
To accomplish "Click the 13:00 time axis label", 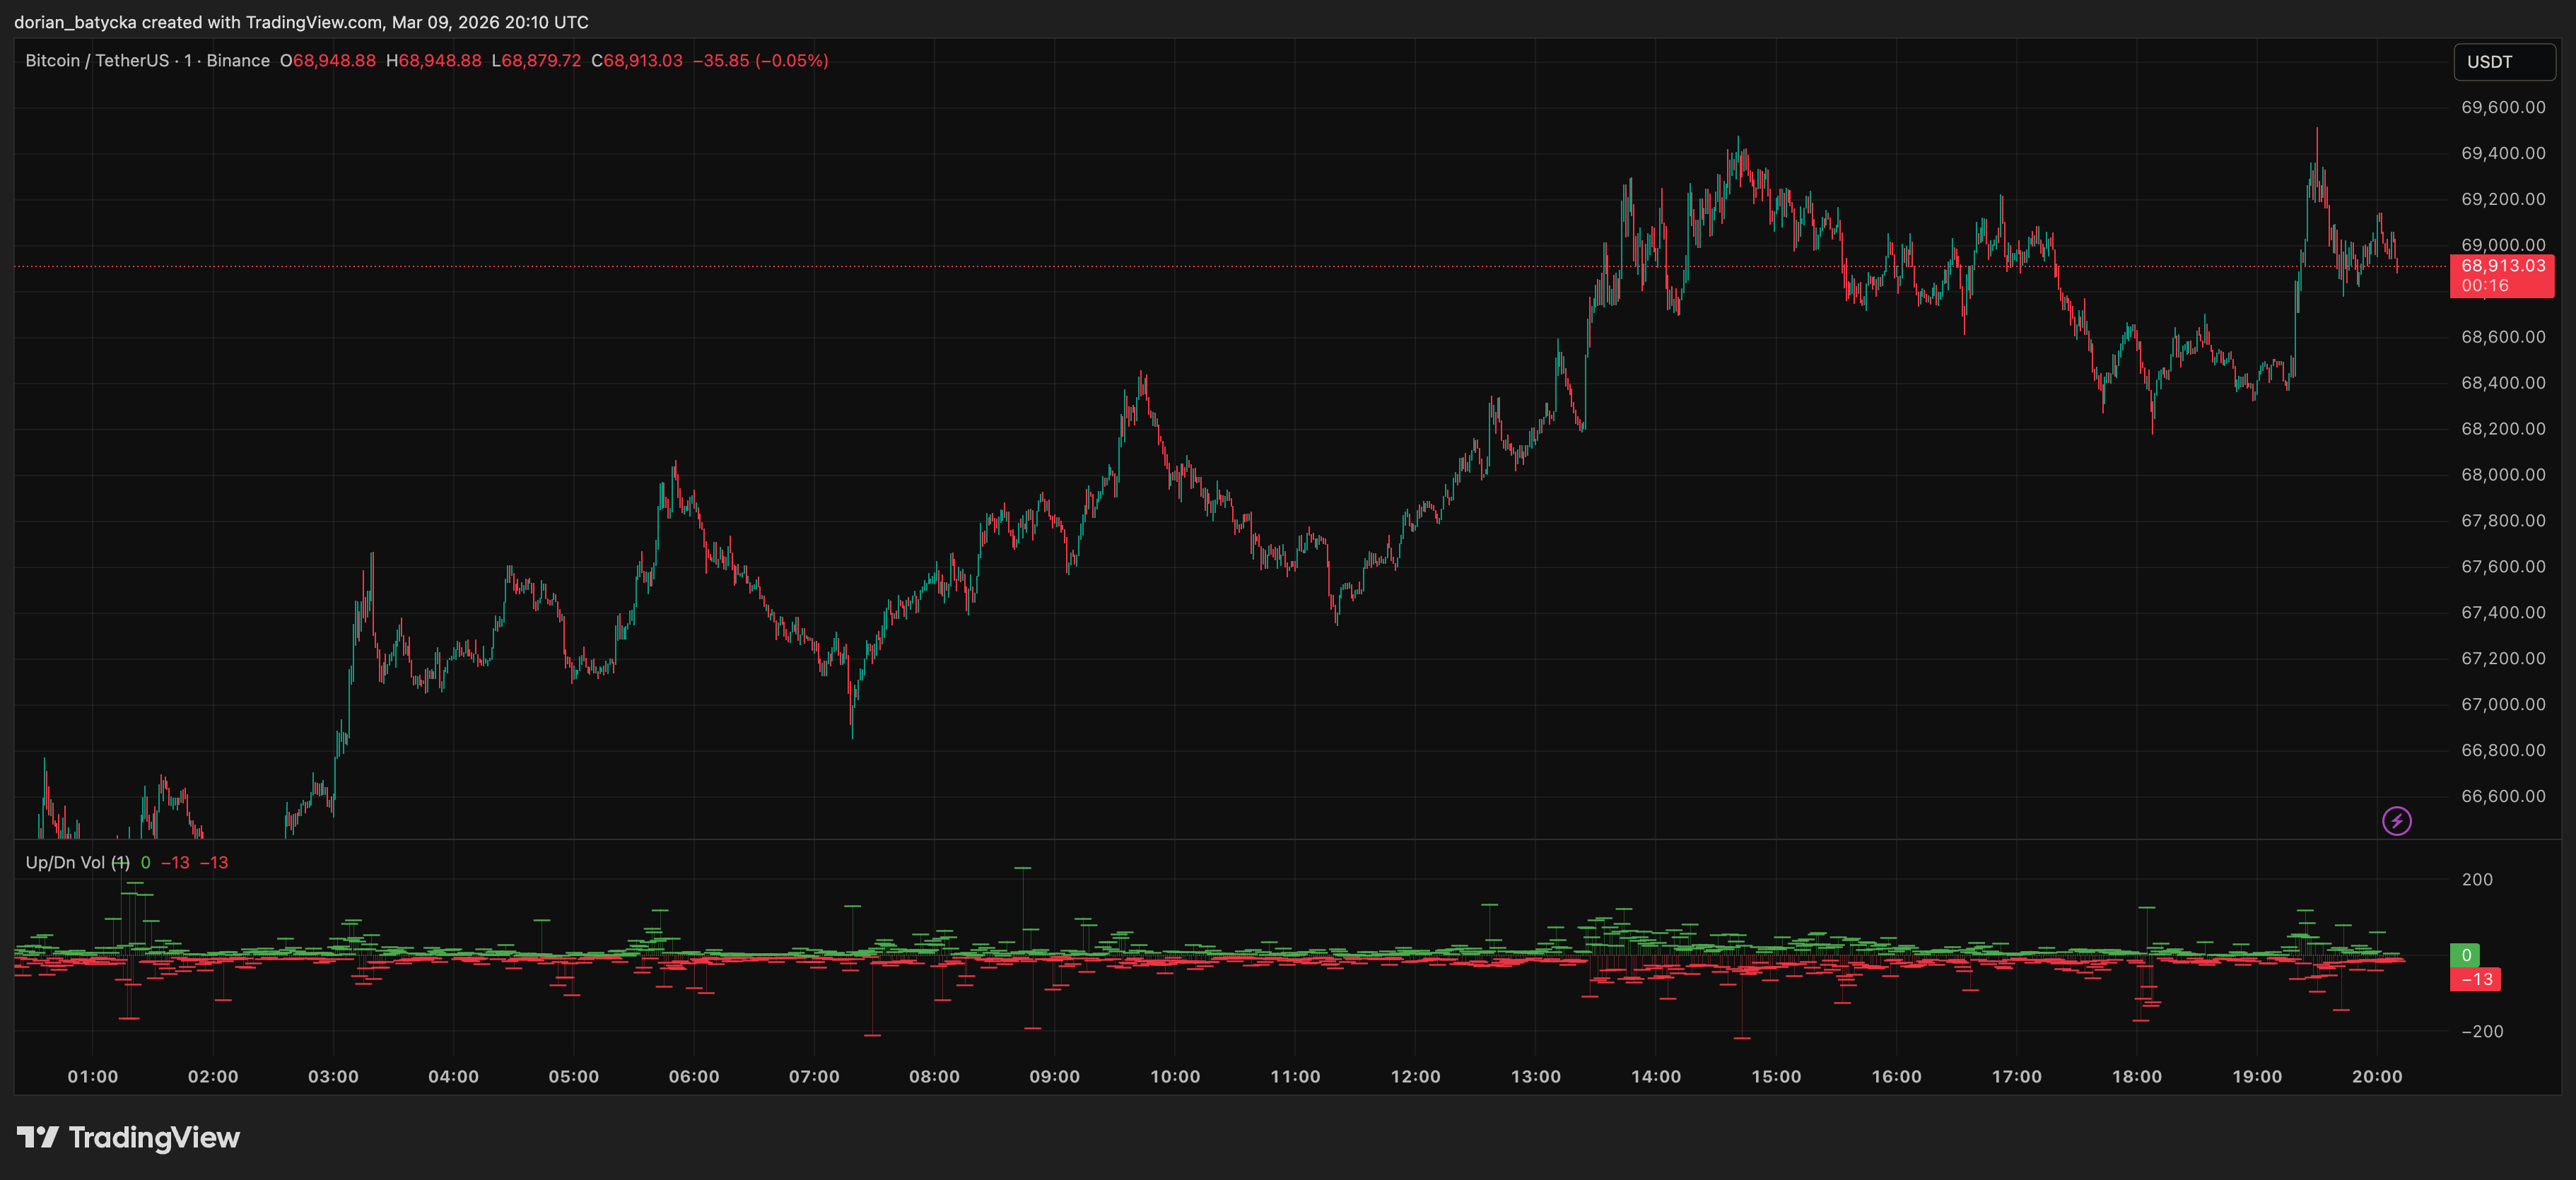I will pyautogui.click(x=1536, y=1077).
